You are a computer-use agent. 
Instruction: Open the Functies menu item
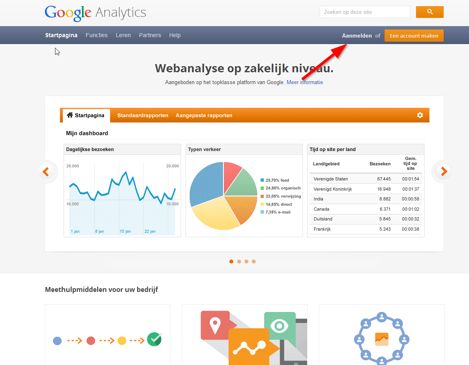[x=97, y=35]
